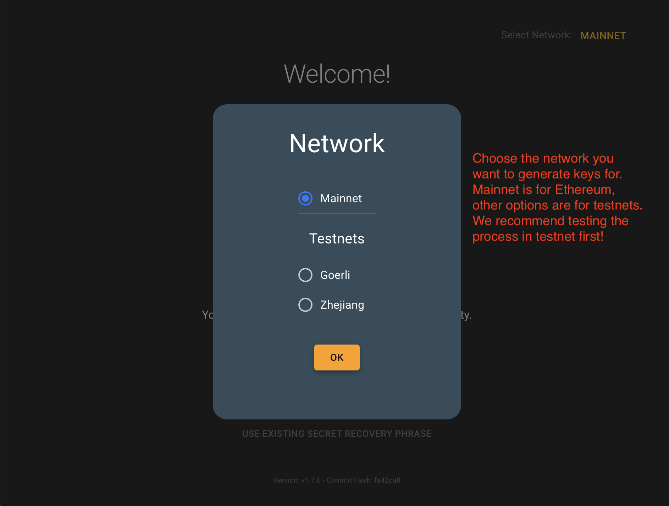Click the Select Network label
The height and width of the screenshot is (506, 669).
pyautogui.click(x=537, y=35)
